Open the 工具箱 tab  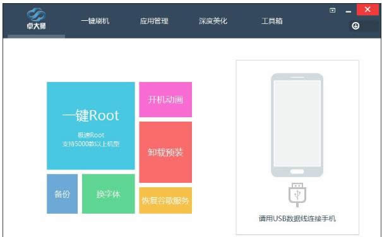tap(272, 21)
